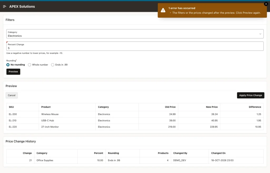Screen dimensions: 270x173
Task: Click the APEX Solutions app title
Action: [22, 7]
